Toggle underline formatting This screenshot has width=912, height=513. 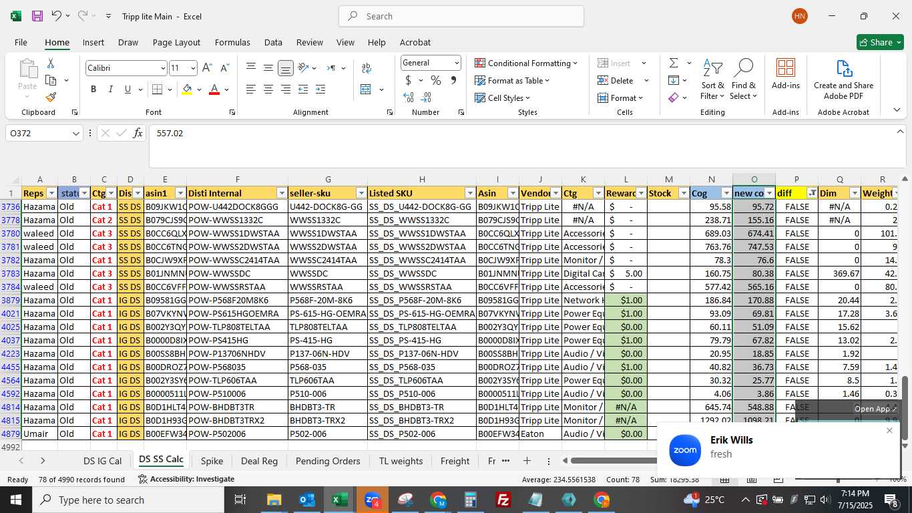tap(128, 90)
